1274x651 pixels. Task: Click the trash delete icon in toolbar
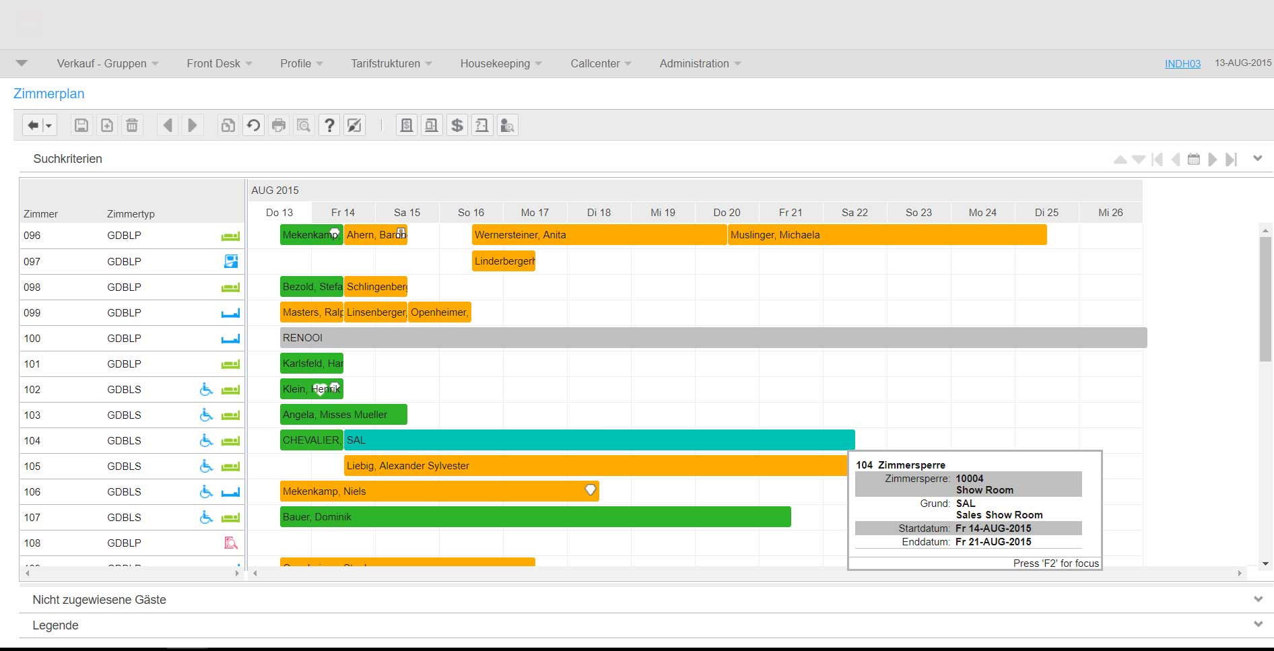click(x=132, y=125)
